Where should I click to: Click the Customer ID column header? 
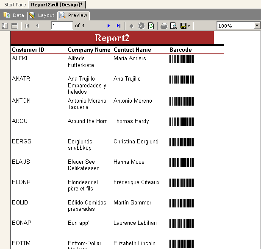coord(28,50)
